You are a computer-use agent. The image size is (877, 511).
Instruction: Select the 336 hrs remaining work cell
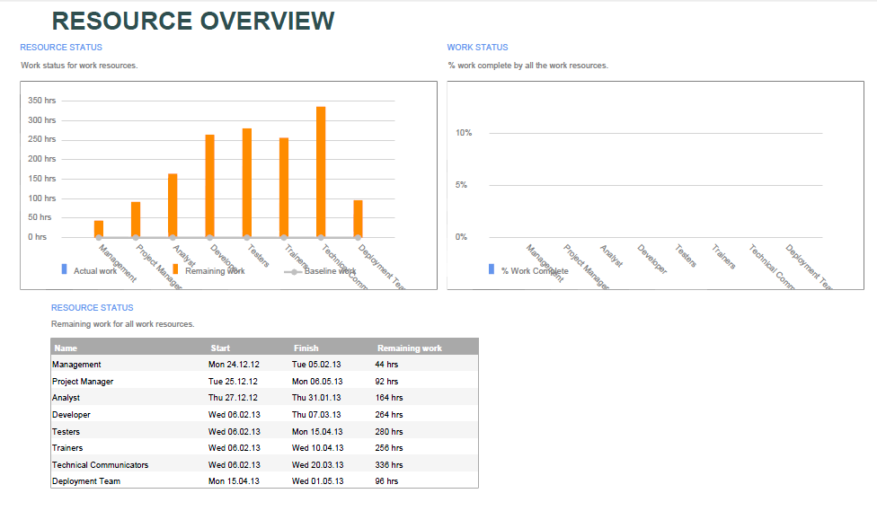click(x=388, y=465)
